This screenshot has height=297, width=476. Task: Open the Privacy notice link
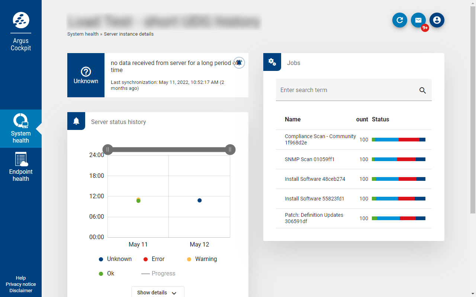[x=21, y=284]
